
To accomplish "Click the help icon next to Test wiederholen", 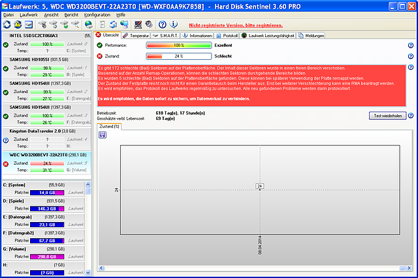I will [x=411, y=116].
